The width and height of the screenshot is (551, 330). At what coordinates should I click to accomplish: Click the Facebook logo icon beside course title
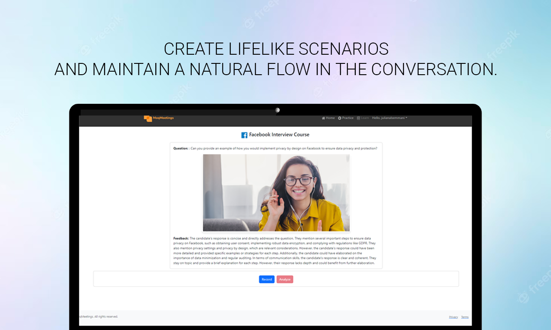click(x=244, y=135)
